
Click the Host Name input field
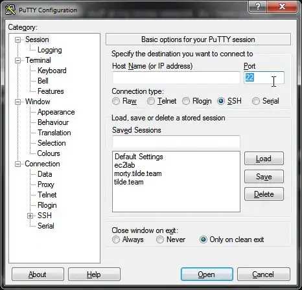click(x=176, y=78)
